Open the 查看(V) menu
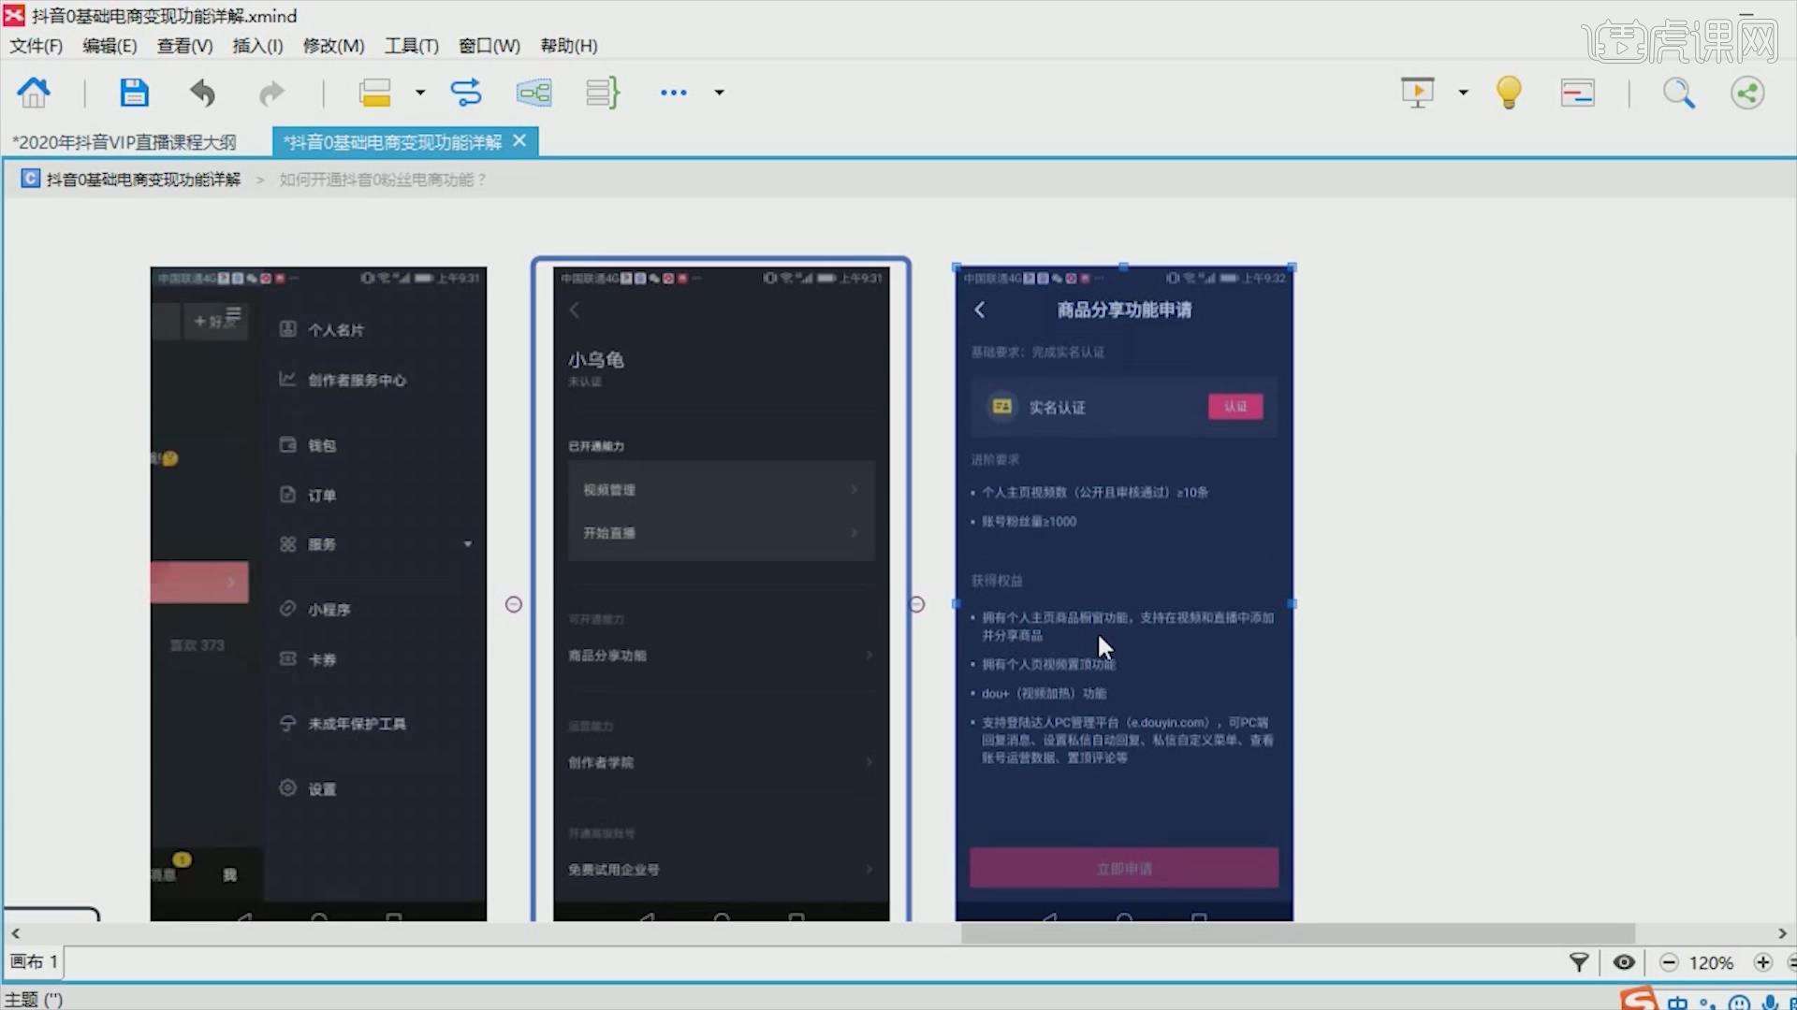 click(x=184, y=46)
